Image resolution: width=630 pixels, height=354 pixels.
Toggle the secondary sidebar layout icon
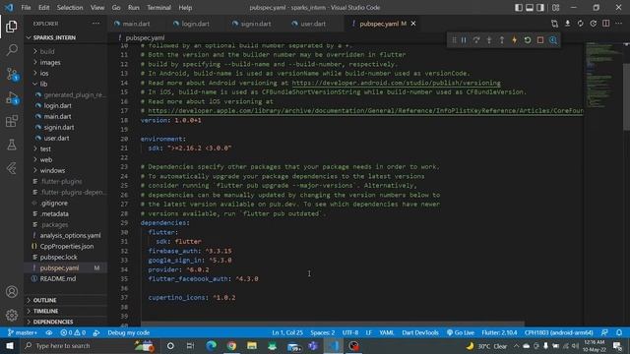click(x=540, y=7)
